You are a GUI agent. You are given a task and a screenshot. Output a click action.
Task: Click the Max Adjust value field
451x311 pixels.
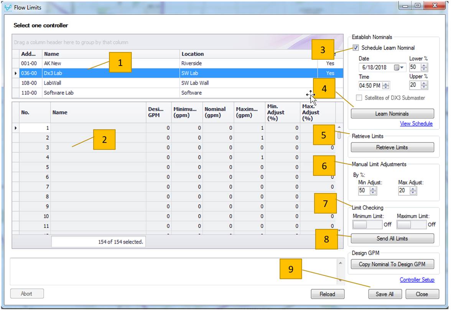point(404,191)
